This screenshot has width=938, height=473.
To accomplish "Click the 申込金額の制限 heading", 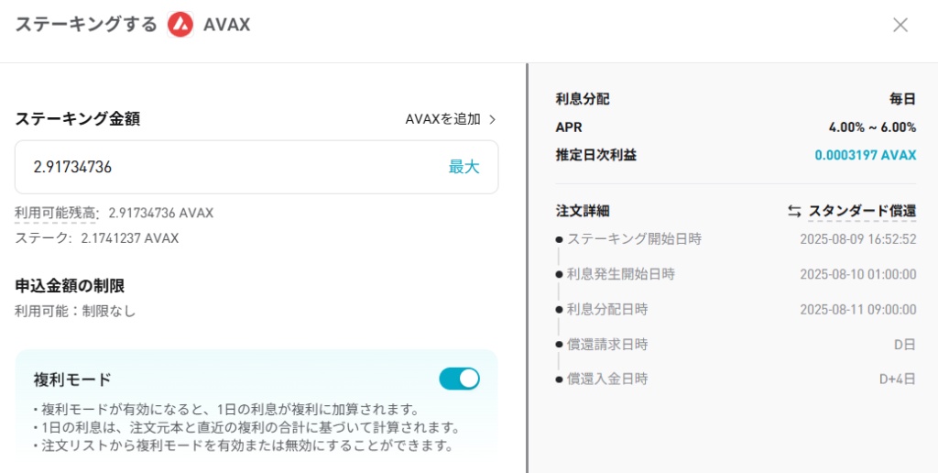I will click(x=70, y=286).
